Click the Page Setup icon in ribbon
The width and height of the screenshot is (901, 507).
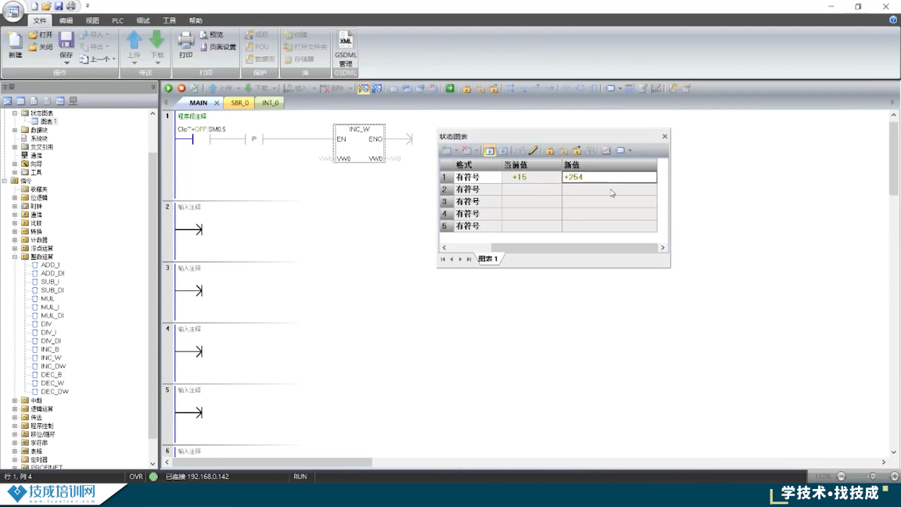[217, 47]
